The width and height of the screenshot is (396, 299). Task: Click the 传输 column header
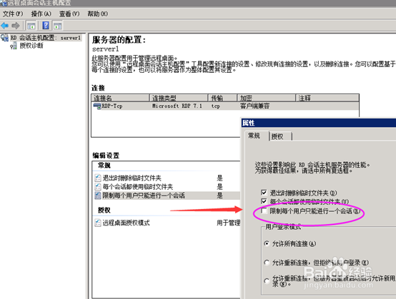222,98
